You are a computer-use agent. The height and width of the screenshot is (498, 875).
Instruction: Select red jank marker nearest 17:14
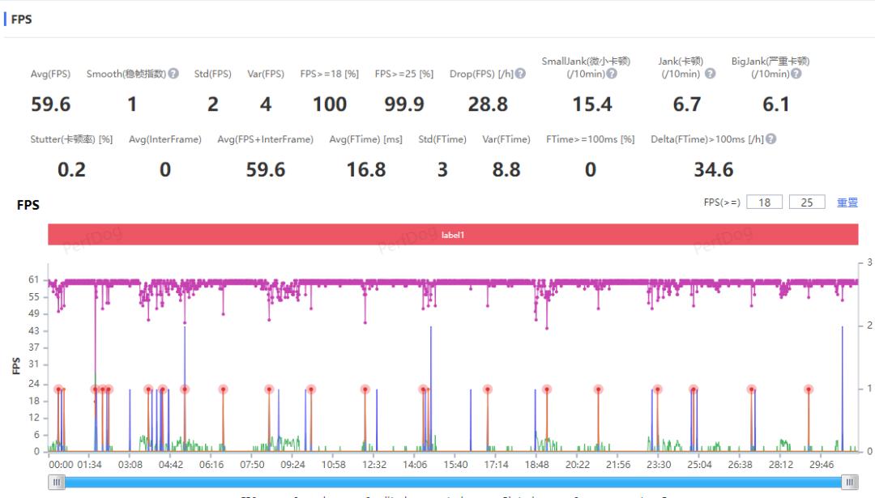[x=488, y=389]
